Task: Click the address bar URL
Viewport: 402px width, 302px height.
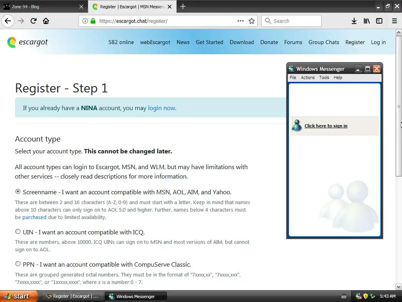Action: (x=133, y=21)
